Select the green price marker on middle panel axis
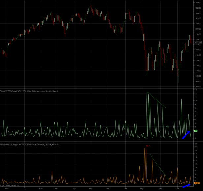The image size is (203, 191). pyautogui.click(x=196, y=131)
